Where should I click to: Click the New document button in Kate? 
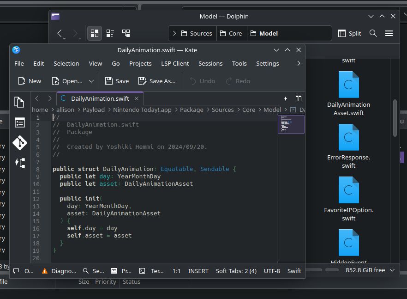(x=30, y=81)
